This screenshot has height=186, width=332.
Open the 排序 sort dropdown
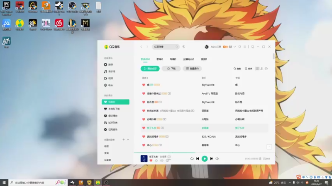[248, 69]
